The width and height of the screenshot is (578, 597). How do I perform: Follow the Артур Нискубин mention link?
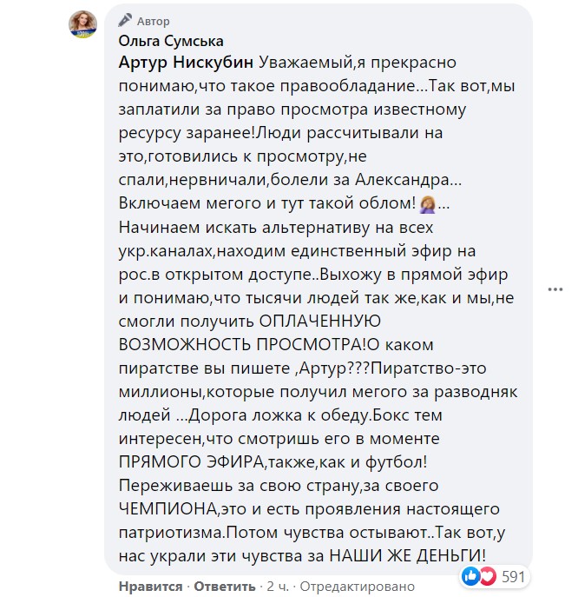point(184,63)
